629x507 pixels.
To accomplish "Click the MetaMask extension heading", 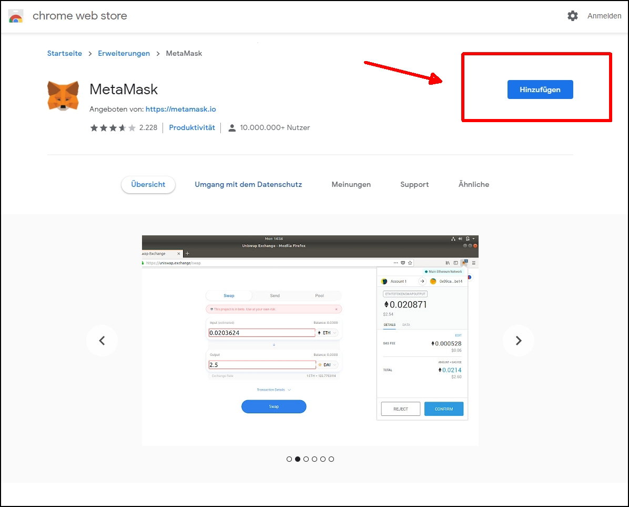I will coord(124,89).
